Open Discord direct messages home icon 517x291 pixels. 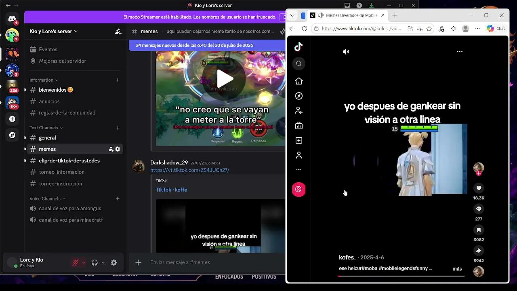click(12, 19)
